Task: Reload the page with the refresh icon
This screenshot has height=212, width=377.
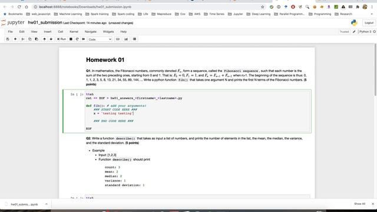Action: pyautogui.click(x=19, y=7)
